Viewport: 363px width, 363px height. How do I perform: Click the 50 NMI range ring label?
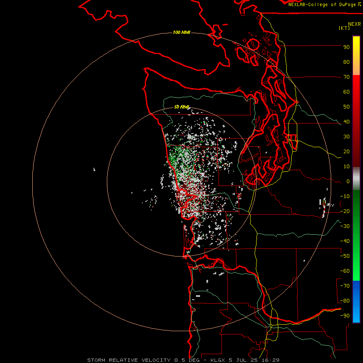click(x=182, y=107)
